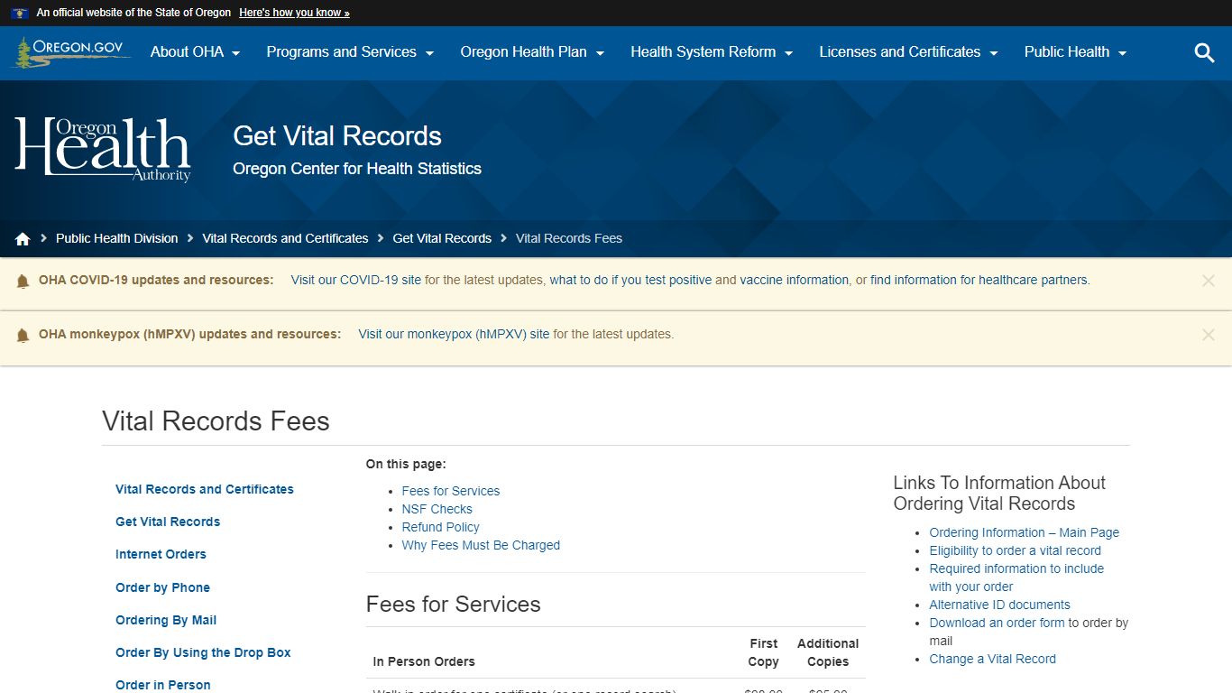The image size is (1232, 693).
Task: Dismiss the OHA COVID-19 updates alert
Action: point(1209,281)
